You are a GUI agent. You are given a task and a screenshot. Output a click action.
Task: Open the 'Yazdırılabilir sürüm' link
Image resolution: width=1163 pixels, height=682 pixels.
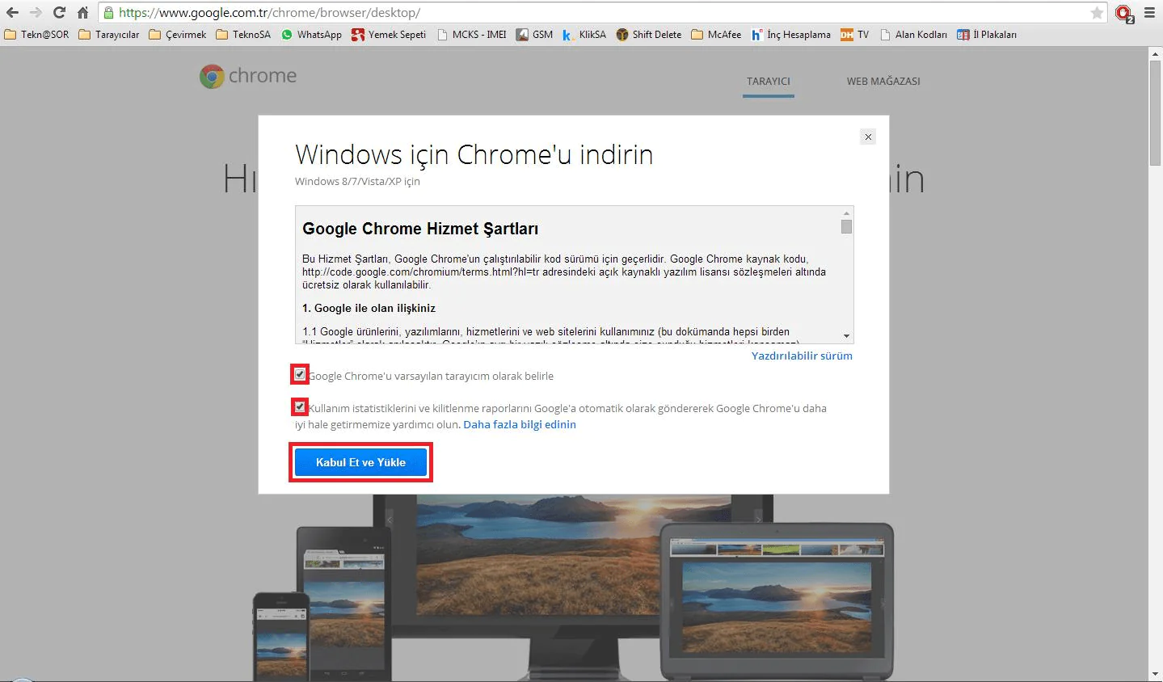(801, 356)
